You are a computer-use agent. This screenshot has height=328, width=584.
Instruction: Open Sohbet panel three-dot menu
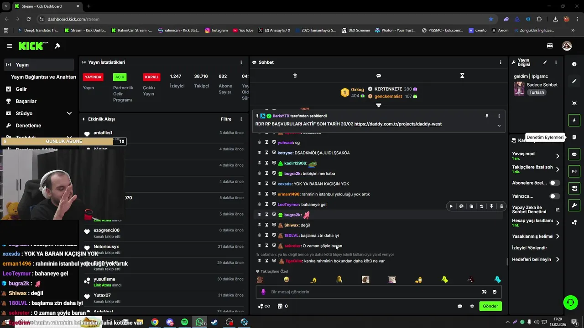[x=501, y=62]
